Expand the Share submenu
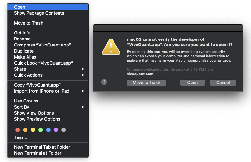This screenshot has width=251, height=162. pos(48,69)
